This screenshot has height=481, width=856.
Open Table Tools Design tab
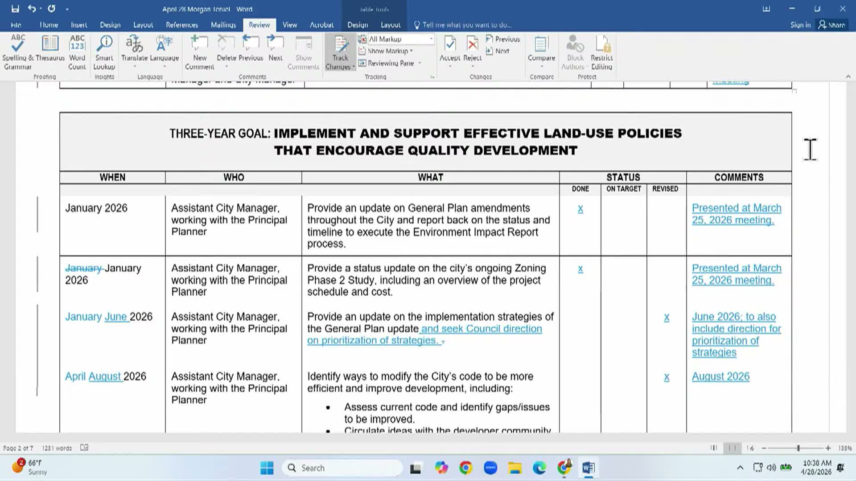point(358,25)
